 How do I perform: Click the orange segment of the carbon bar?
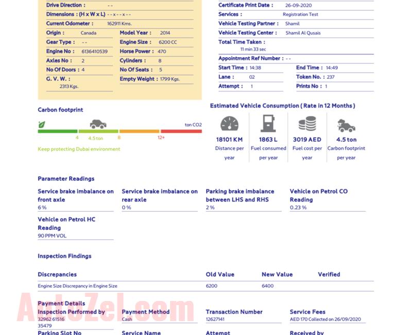pyautogui.click(x=139, y=131)
